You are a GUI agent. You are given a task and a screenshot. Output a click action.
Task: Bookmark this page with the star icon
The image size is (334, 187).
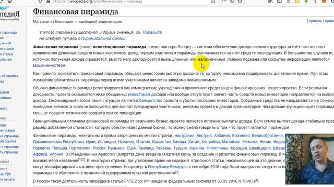pyautogui.click(x=240, y=1)
